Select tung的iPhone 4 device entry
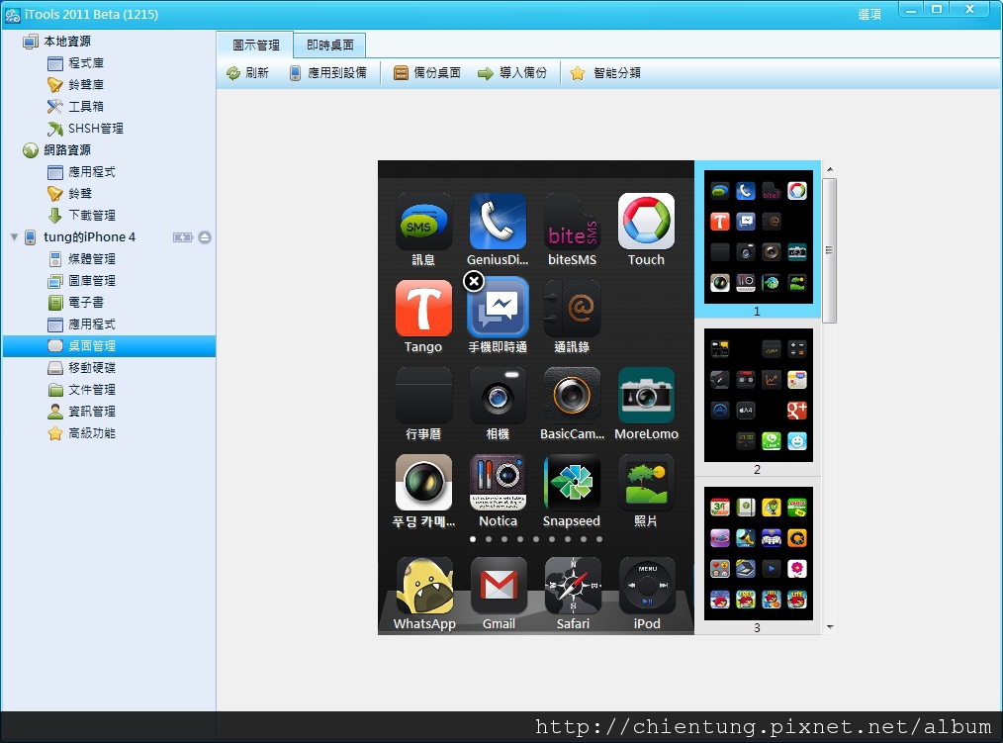This screenshot has width=1003, height=743. point(89,237)
